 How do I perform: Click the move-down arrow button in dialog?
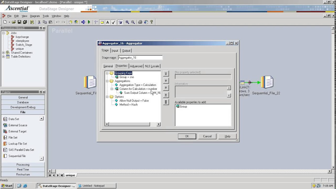(x=166, y=88)
